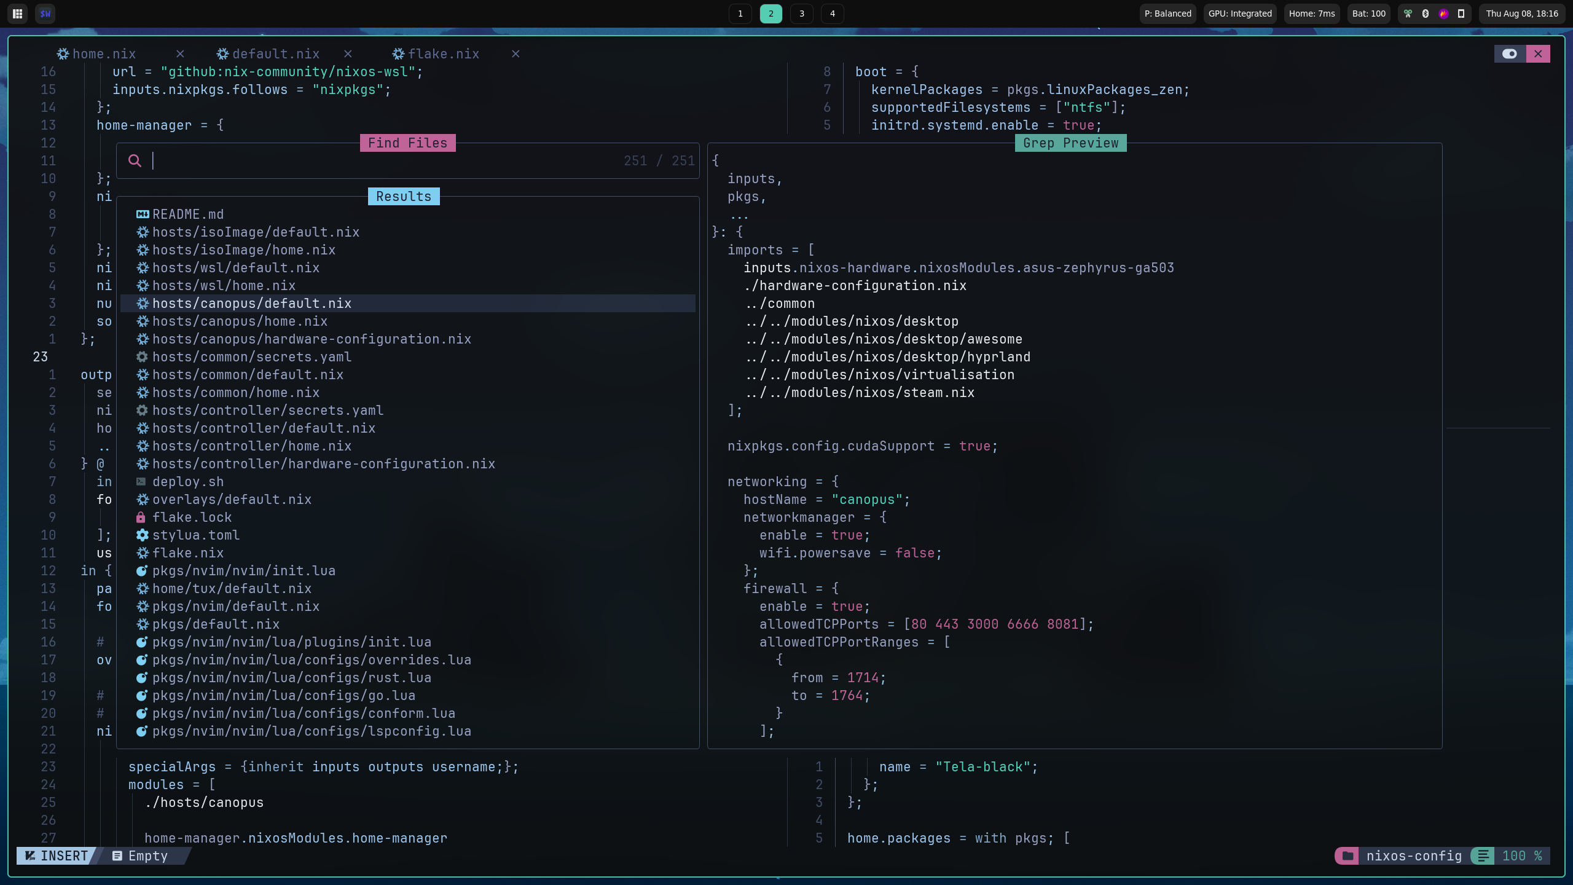Click the lock icon beside flake.lock
This screenshot has height=885, width=1573.
point(141,517)
